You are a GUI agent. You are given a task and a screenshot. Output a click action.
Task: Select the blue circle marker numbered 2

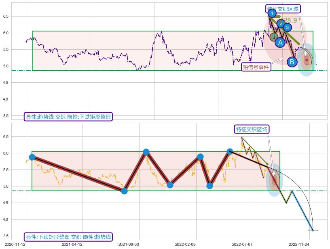tap(281, 23)
